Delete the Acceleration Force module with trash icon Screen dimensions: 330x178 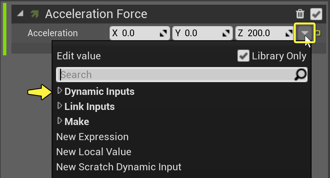(x=300, y=14)
